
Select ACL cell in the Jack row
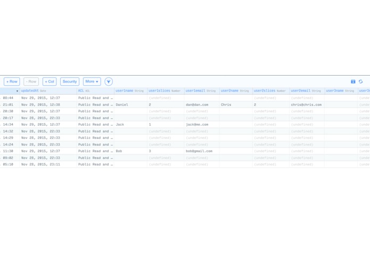(96, 125)
